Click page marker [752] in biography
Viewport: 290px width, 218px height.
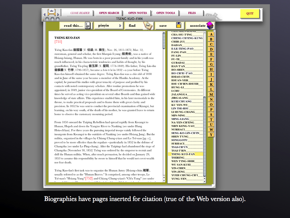89,178
